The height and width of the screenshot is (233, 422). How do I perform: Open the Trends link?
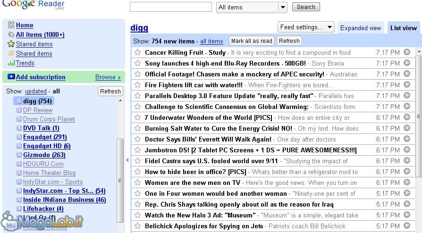25,63
